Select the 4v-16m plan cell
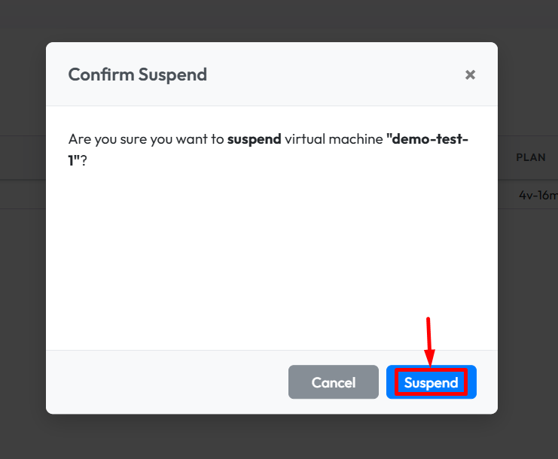This screenshot has width=558, height=459. pos(537,195)
